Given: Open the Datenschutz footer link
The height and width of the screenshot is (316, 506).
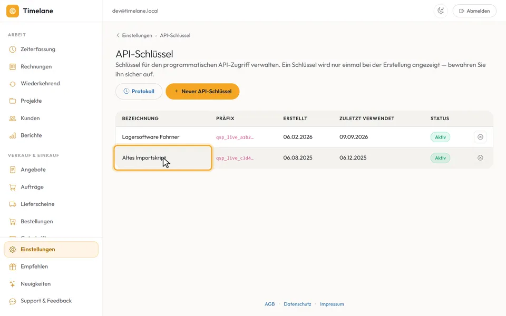Looking at the screenshot, I should click(x=297, y=304).
